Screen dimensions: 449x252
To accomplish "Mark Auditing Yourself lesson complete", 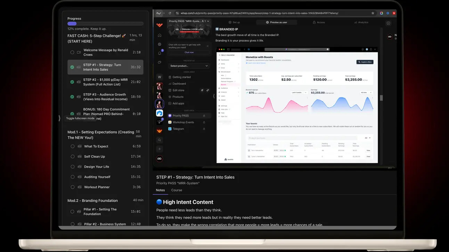I will (73, 177).
